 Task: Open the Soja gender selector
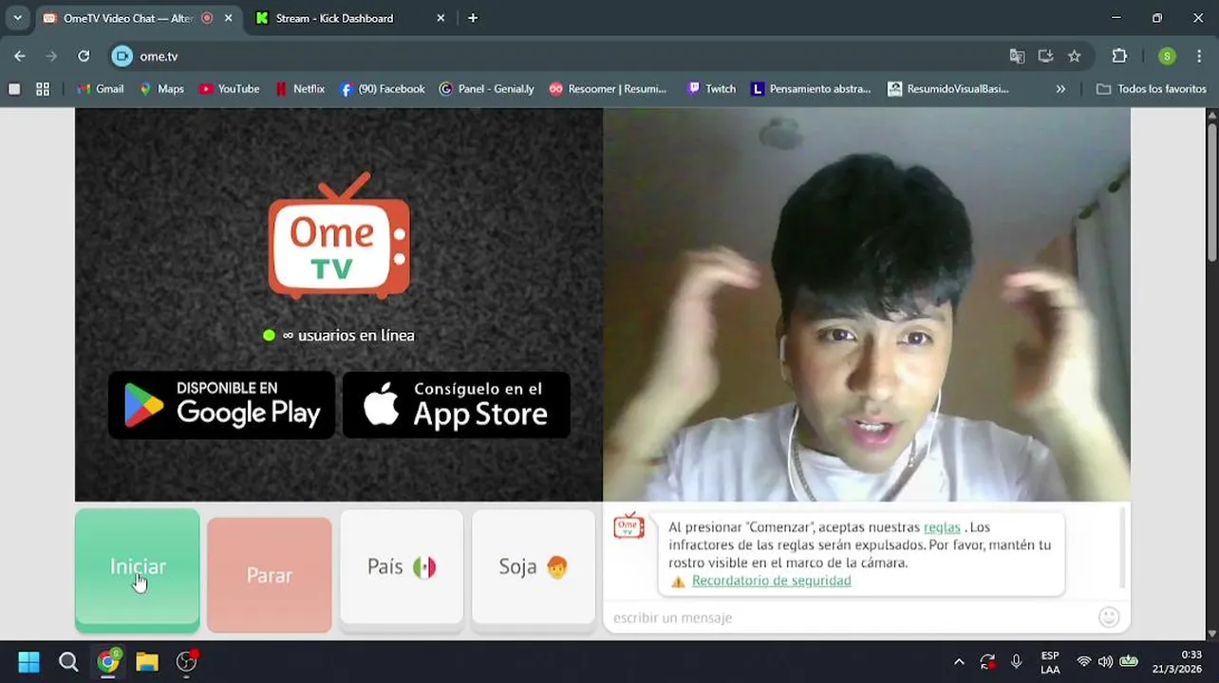click(x=534, y=567)
